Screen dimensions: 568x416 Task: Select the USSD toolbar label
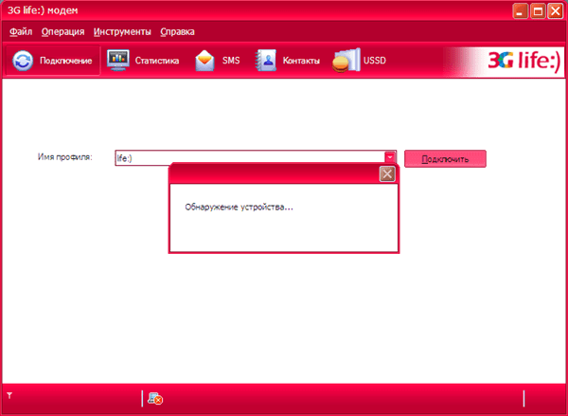point(375,61)
